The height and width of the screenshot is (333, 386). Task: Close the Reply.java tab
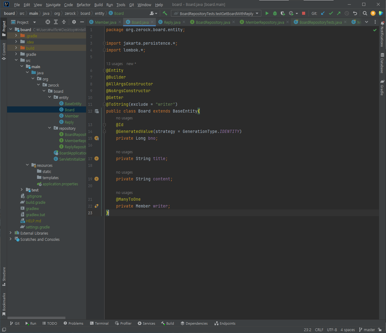coord(184,22)
